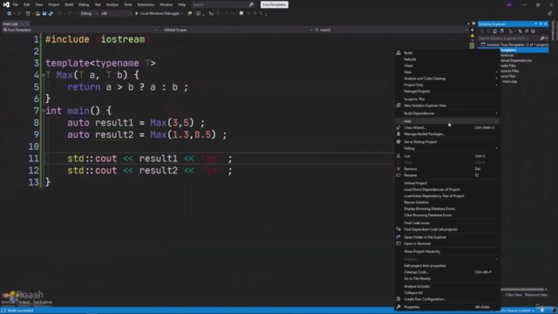Screen dimensions: 558x314
Task: Click the Find in Files toolbar icon
Action: point(189,14)
